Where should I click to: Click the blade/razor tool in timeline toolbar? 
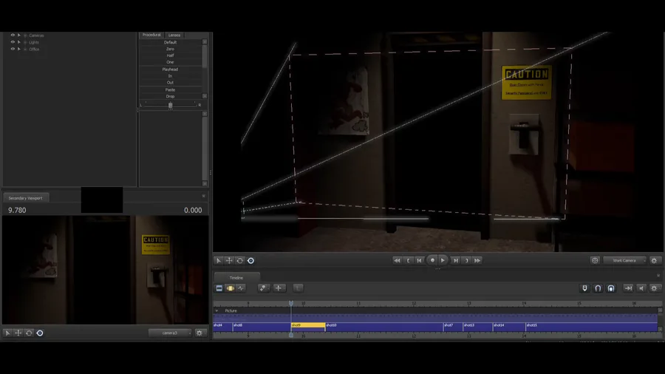tap(263, 288)
